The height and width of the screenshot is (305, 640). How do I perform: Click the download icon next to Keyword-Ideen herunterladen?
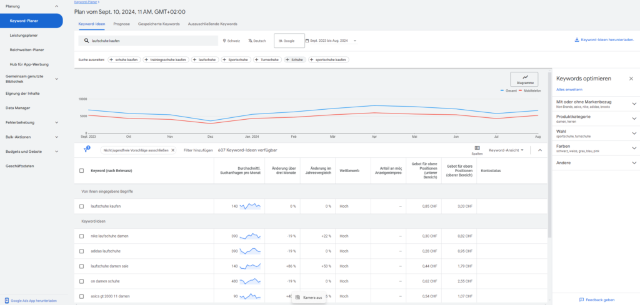tap(577, 40)
